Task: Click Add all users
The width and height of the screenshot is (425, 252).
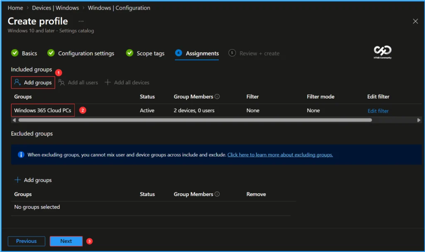Action: [x=83, y=83]
